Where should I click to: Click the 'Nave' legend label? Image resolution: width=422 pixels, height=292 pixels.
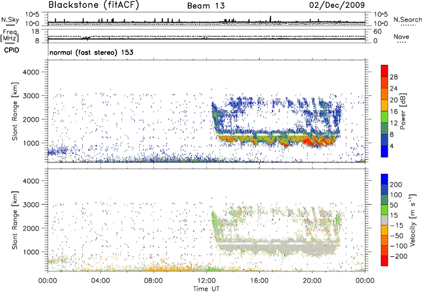[401, 37]
